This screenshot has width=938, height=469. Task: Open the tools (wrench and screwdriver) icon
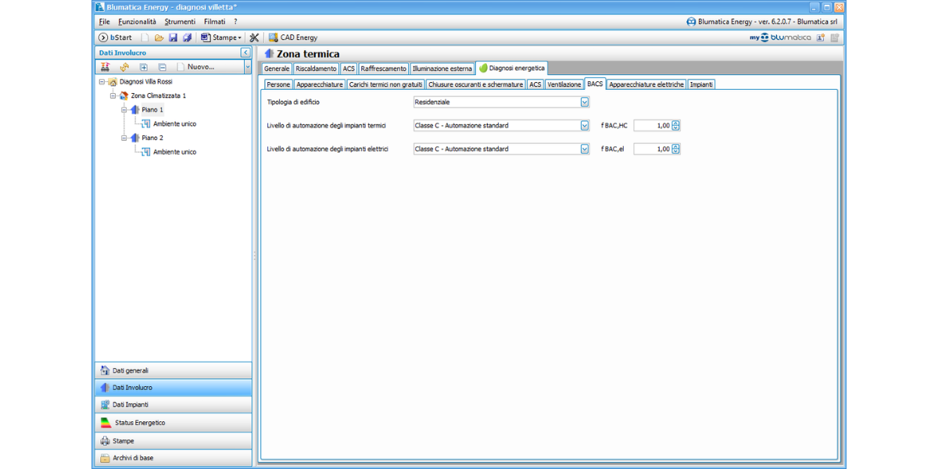click(254, 38)
